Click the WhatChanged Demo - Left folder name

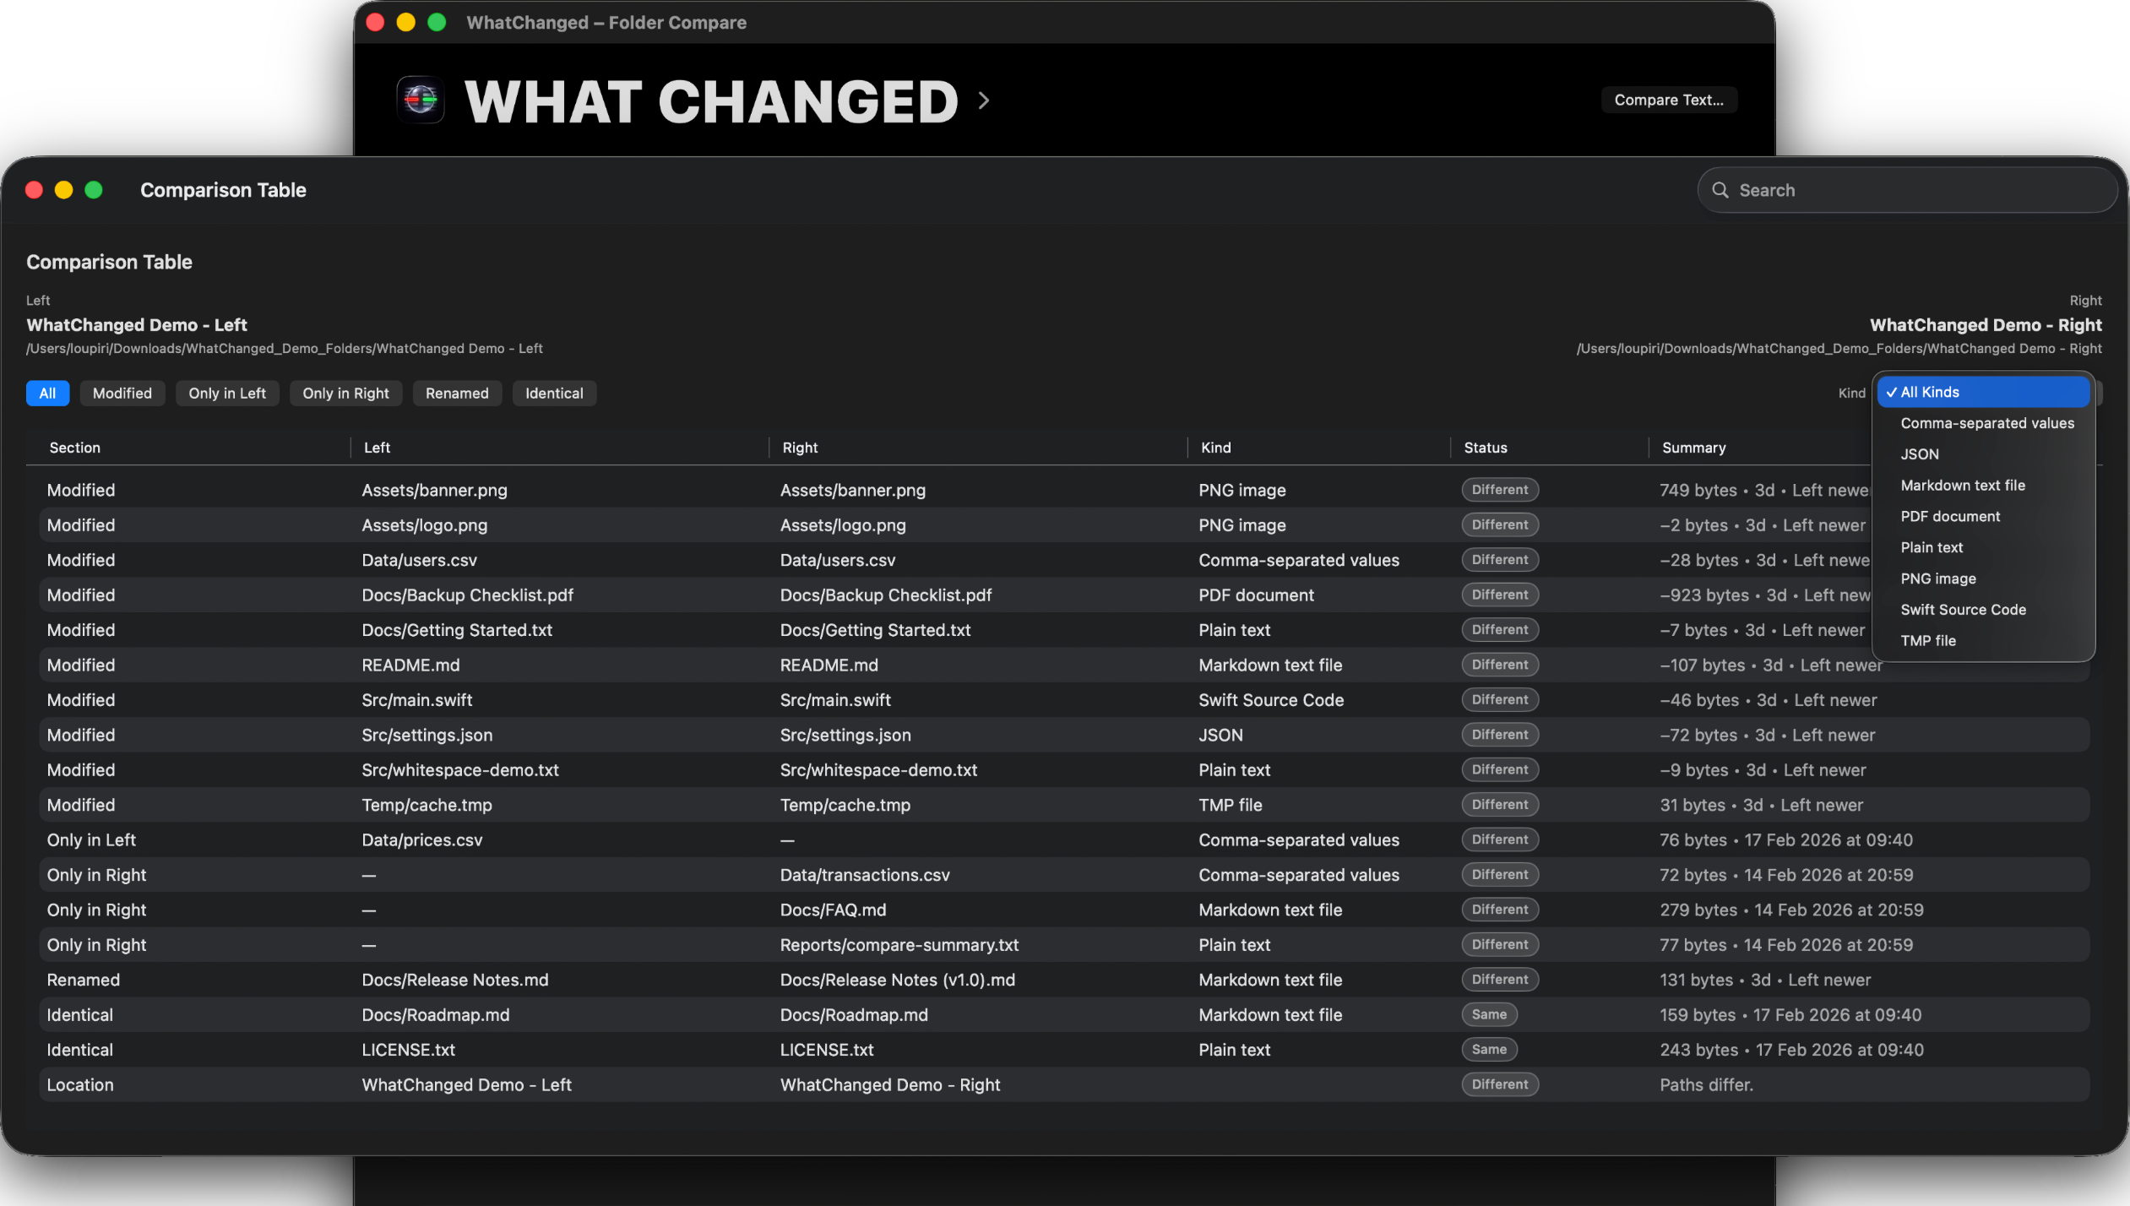pyautogui.click(x=137, y=325)
